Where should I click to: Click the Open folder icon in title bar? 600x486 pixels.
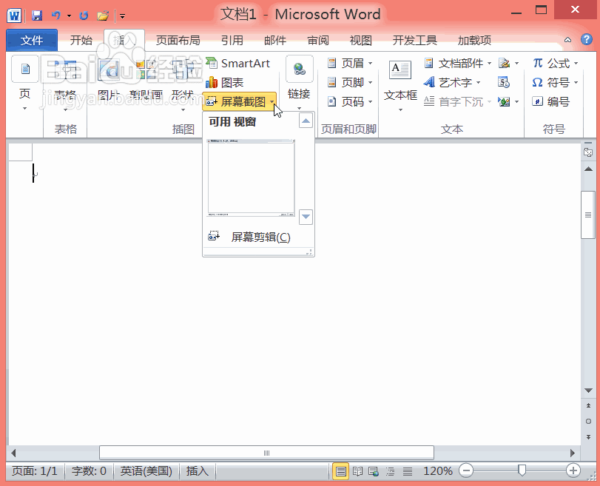(103, 16)
